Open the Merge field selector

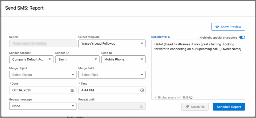click(112, 75)
